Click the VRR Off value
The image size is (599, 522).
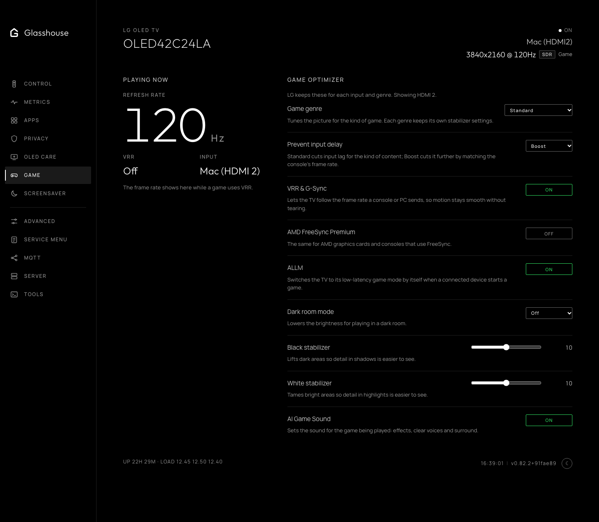130,171
